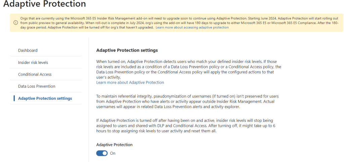The height and width of the screenshot is (162, 344).
Task: Open the Conditional Access section
Action: (35, 74)
